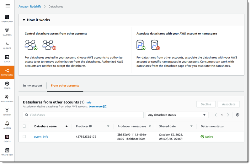This screenshot has height=165, width=251.
Task: Sort by Producer ID column arrow
Action: click(x=108, y=126)
